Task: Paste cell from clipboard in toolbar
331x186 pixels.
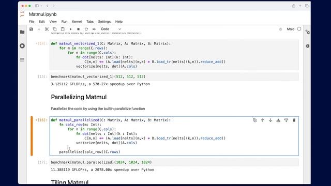Action: pyautogui.click(x=63, y=29)
